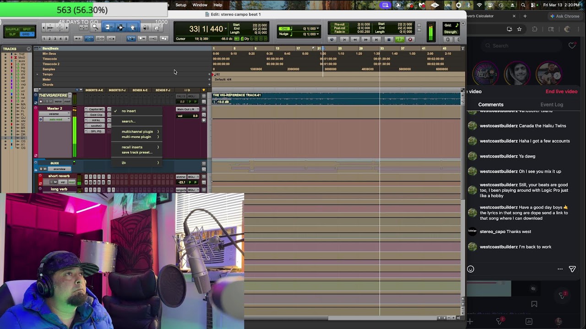Open Master 2 volume view selector

(54, 114)
